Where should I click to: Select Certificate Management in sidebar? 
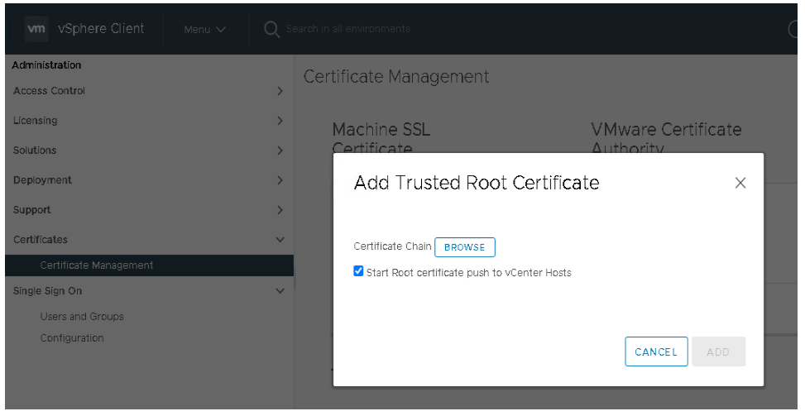pos(149,265)
